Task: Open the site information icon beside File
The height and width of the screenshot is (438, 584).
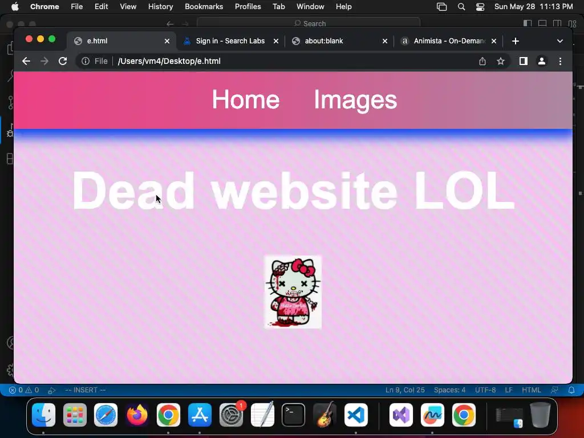Action: tap(86, 61)
